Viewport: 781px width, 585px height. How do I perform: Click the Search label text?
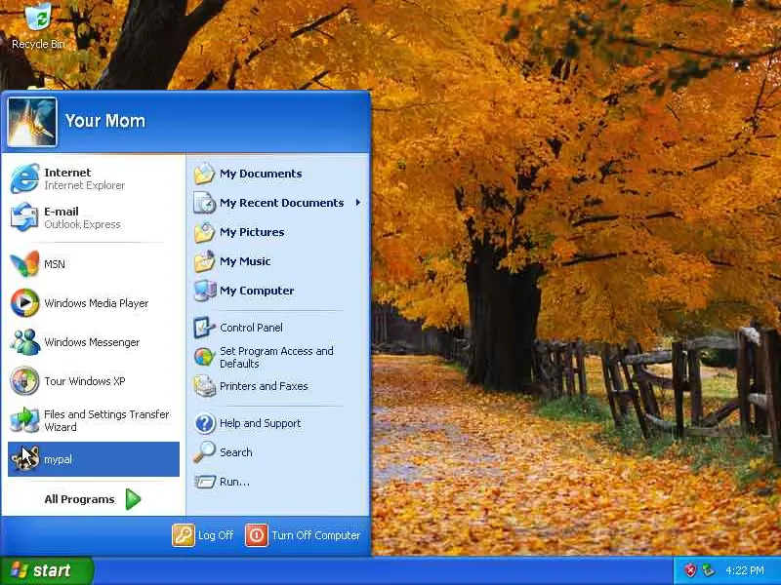(235, 452)
